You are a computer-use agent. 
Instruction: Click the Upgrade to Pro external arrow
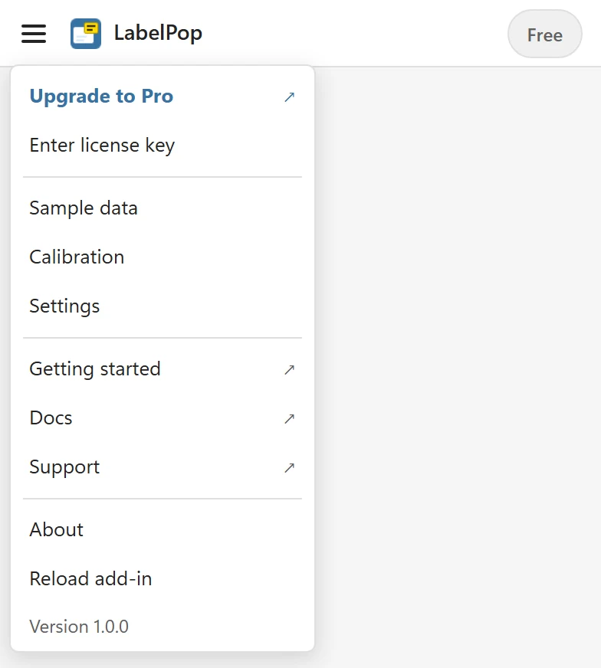point(290,97)
